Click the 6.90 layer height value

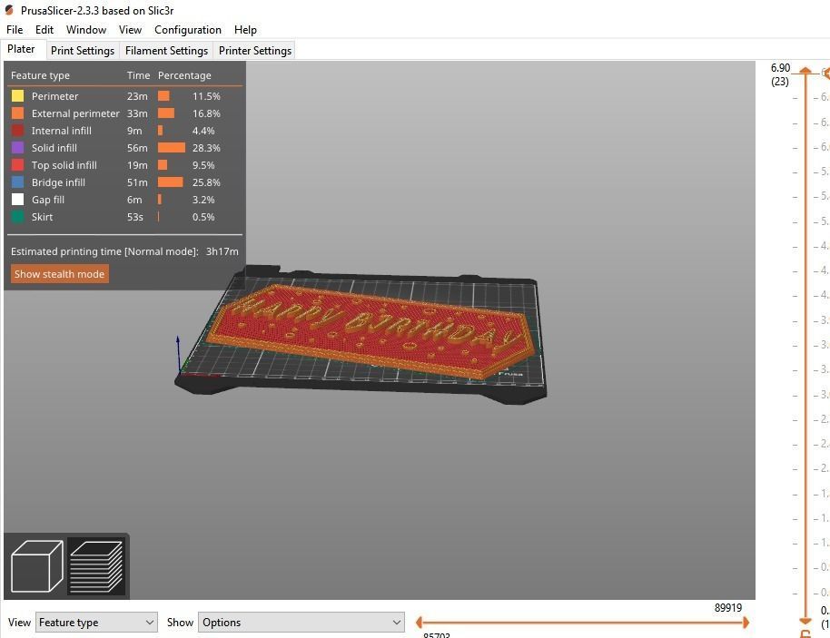click(x=780, y=68)
